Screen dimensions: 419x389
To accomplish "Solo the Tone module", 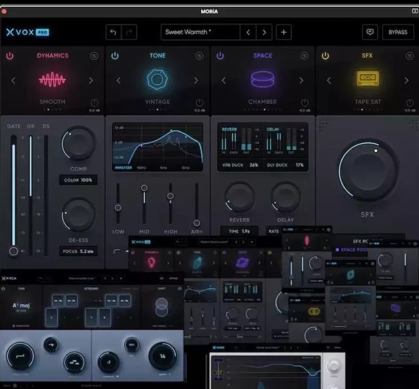I will (x=199, y=56).
